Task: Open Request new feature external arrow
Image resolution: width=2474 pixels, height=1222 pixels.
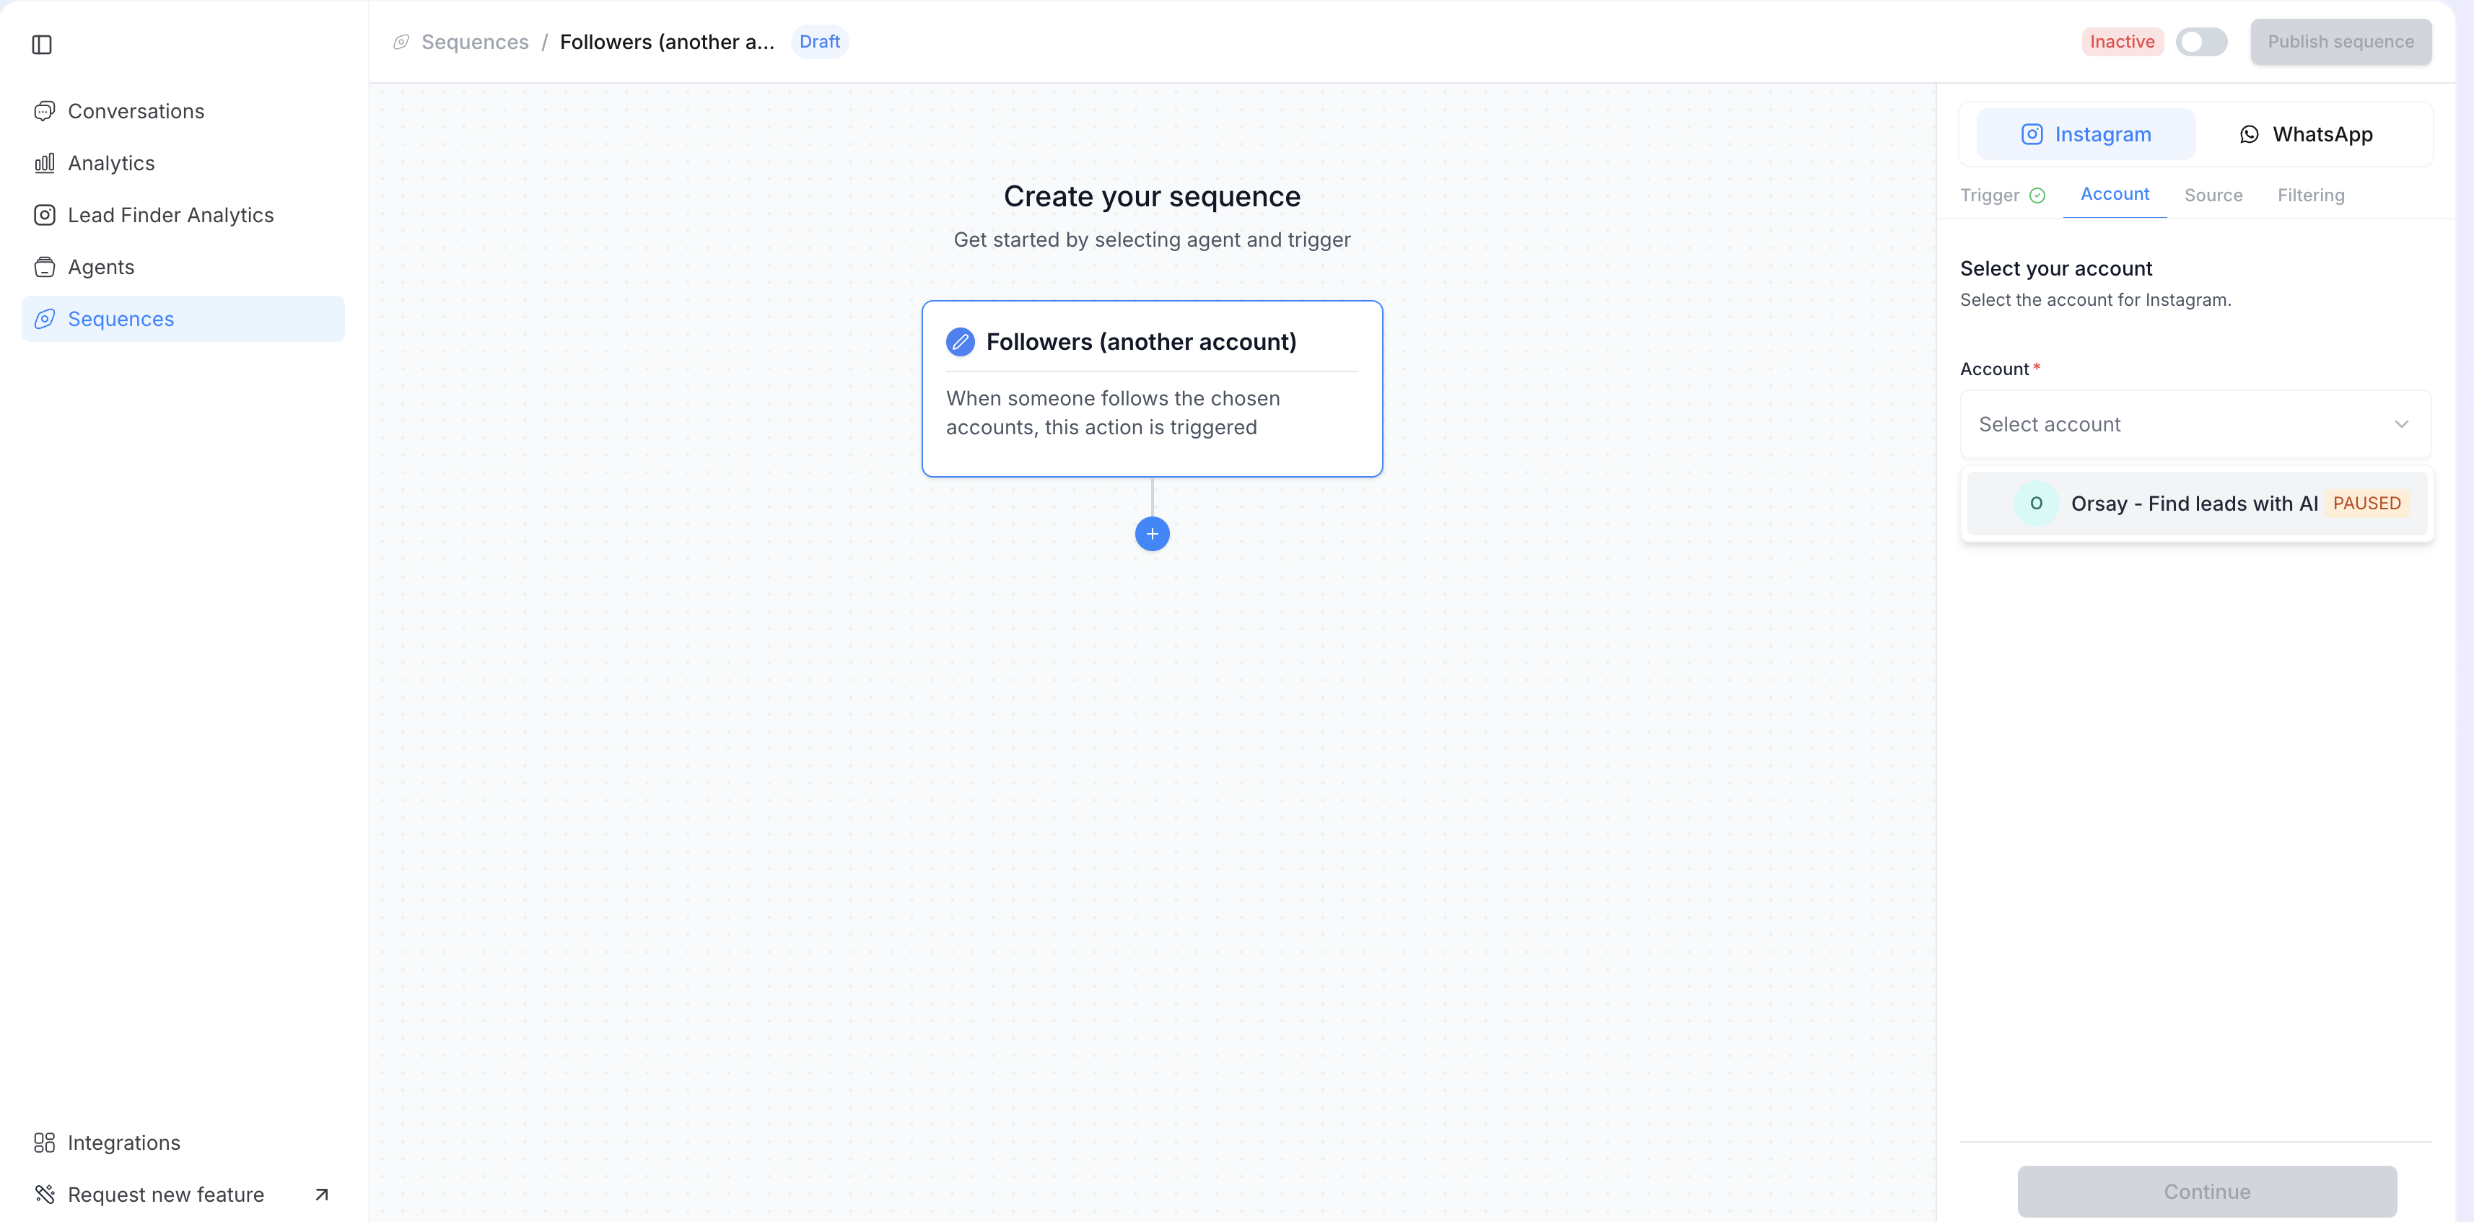Action: click(322, 1194)
